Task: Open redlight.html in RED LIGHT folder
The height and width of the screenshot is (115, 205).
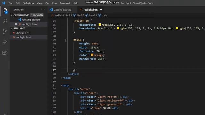Action: [x=24, y=37]
